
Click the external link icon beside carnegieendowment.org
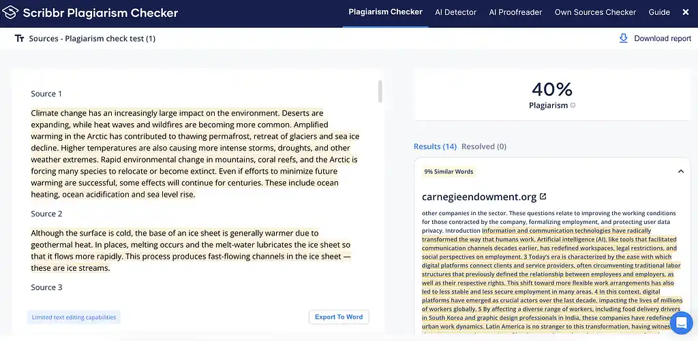[x=543, y=197]
